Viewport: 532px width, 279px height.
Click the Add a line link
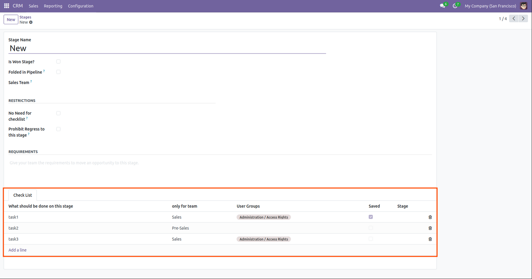coord(18,250)
